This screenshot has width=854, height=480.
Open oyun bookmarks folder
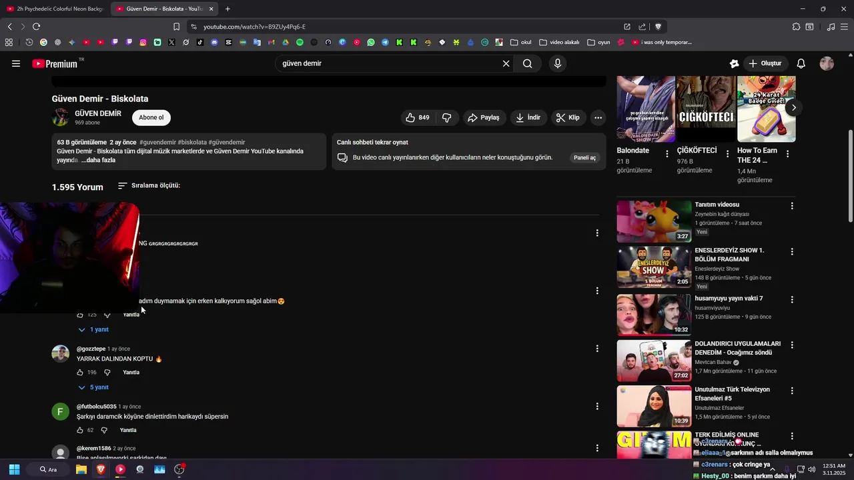click(x=598, y=42)
